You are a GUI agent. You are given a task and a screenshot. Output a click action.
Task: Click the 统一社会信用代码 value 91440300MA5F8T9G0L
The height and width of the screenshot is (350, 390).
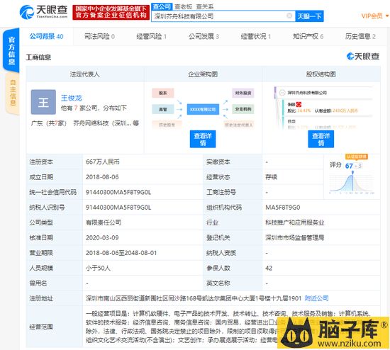pos(118,192)
